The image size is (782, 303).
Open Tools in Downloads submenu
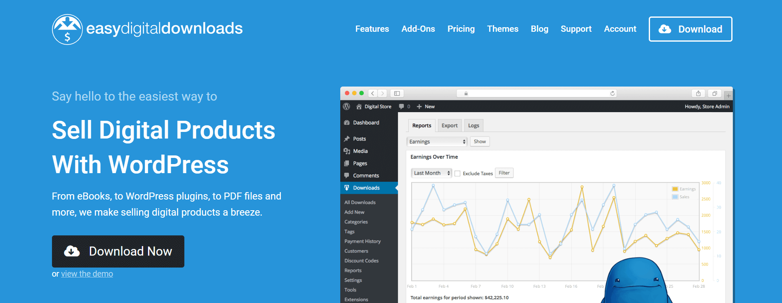tap(350, 290)
